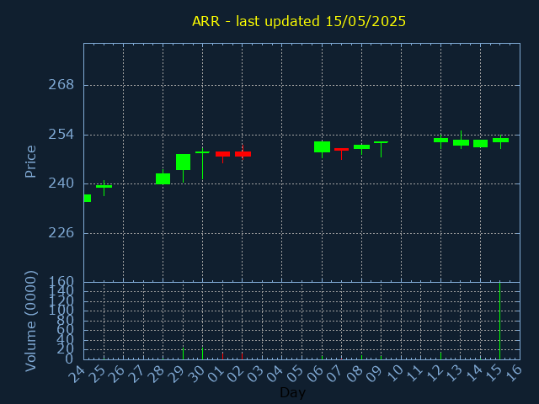The width and height of the screenshot is (539, 404).
Task: Click the x-axis date label 08
Action: click(x=355, y=373)
